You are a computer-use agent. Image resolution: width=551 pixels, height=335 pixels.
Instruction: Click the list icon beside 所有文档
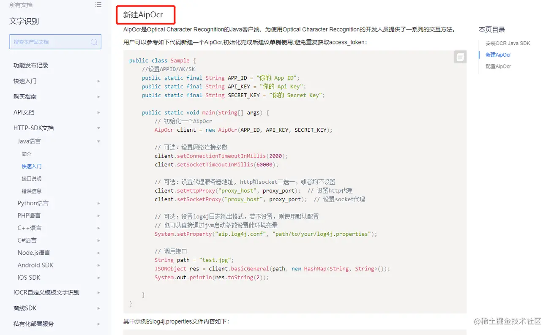(x=98, y=5)
